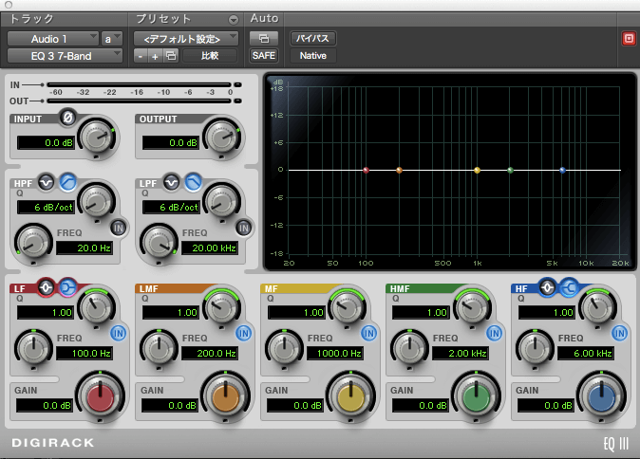
Task: Click the green HMF node on graph
Action: pos(510,170)
